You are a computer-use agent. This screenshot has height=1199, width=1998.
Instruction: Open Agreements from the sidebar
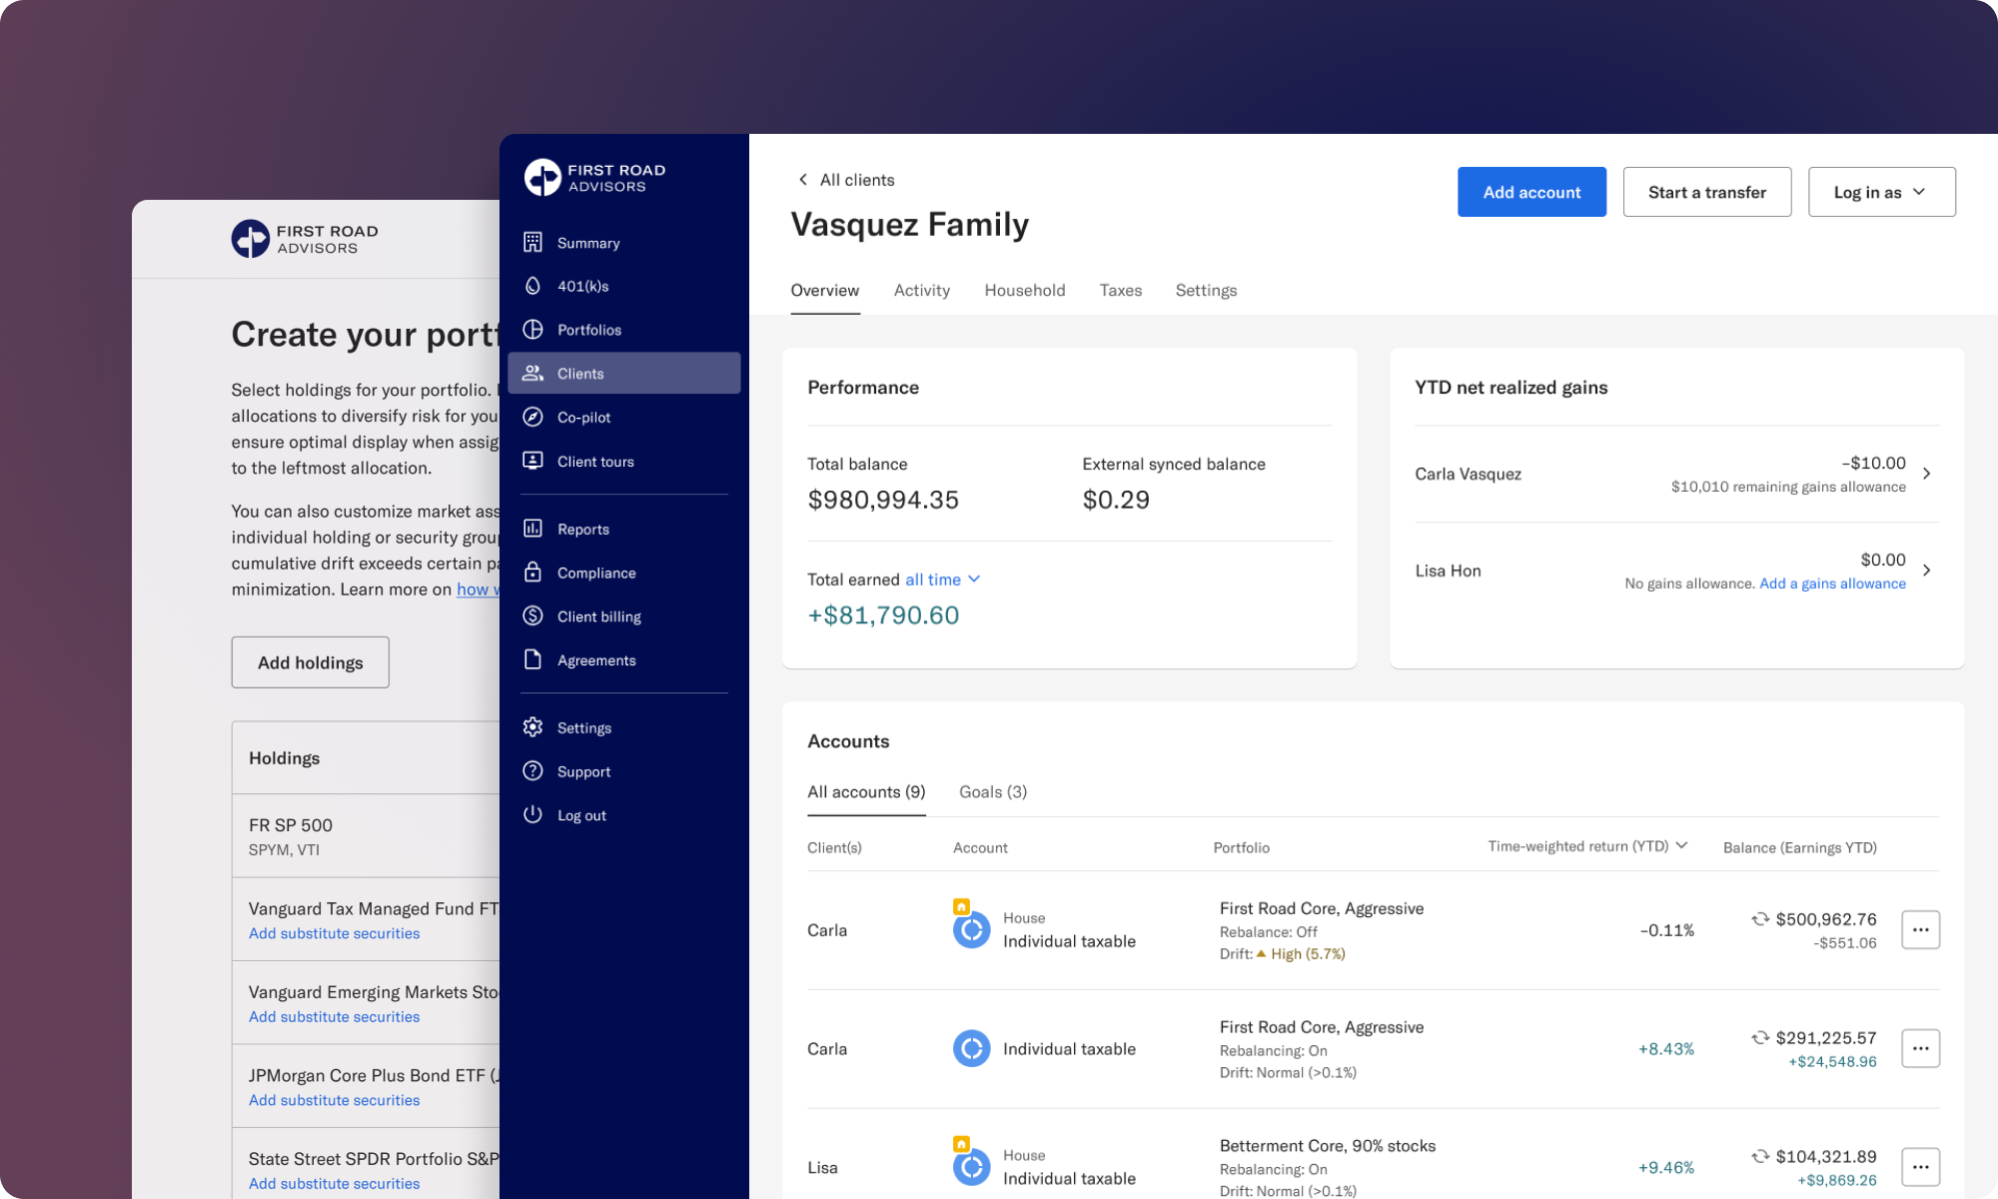coord(596,659)
